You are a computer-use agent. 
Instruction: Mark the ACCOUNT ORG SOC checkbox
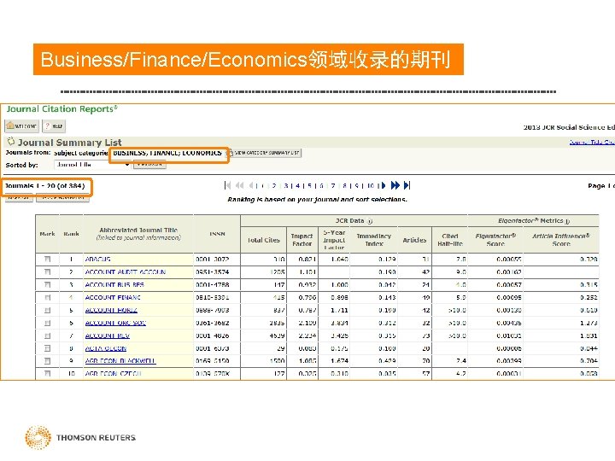click(48, 323)
